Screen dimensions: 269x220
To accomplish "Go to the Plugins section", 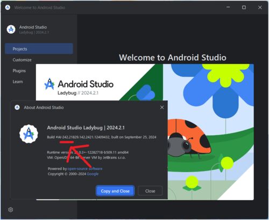I will point(19,70).
